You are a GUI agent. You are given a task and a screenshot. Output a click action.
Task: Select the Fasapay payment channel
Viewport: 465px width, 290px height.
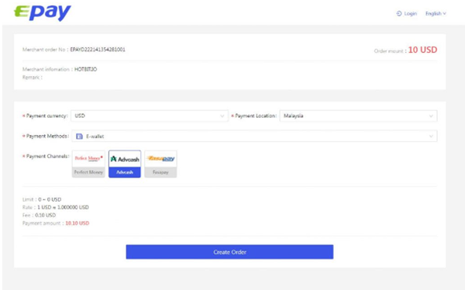(x=160, y=164)
